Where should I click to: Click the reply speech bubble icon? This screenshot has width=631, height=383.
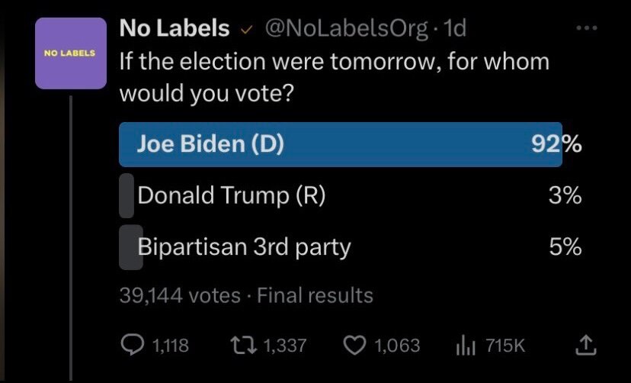(133, 345)
